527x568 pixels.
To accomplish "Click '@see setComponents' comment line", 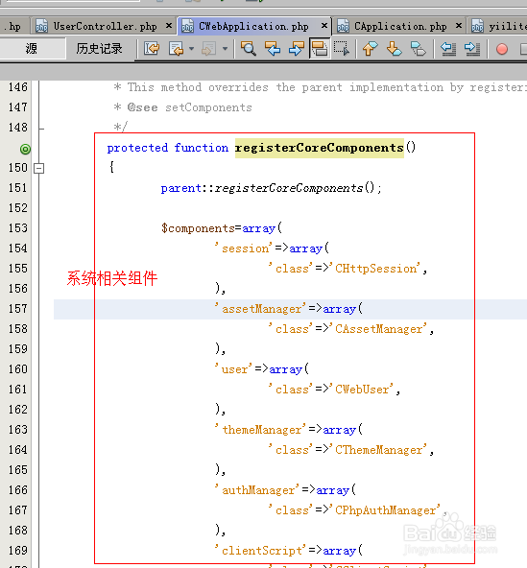I will 189,107.
